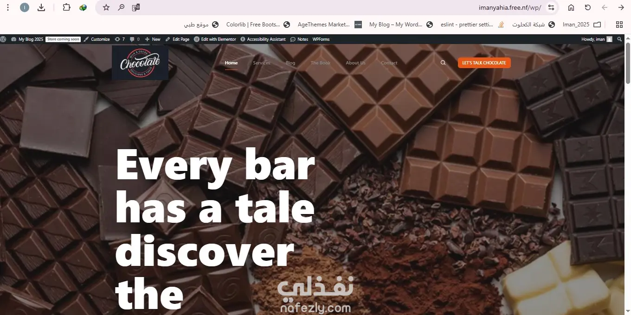The height and width of the screenshot is (315, 631).
Task: Open the Howdy, iman account menu
Action: click(597, 39)
